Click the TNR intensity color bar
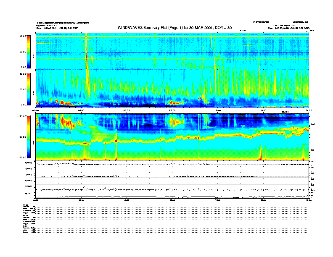This screenshot has width=333, height=257. click(x=29, y=137)
